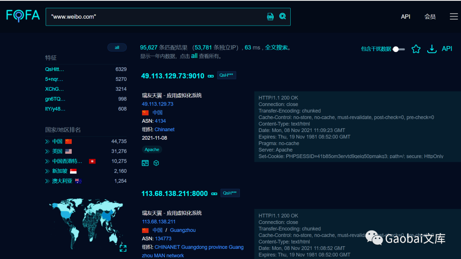Filter by feature QsHitt…
Viewport: 461px width, 259px height.
coord(54,69)
